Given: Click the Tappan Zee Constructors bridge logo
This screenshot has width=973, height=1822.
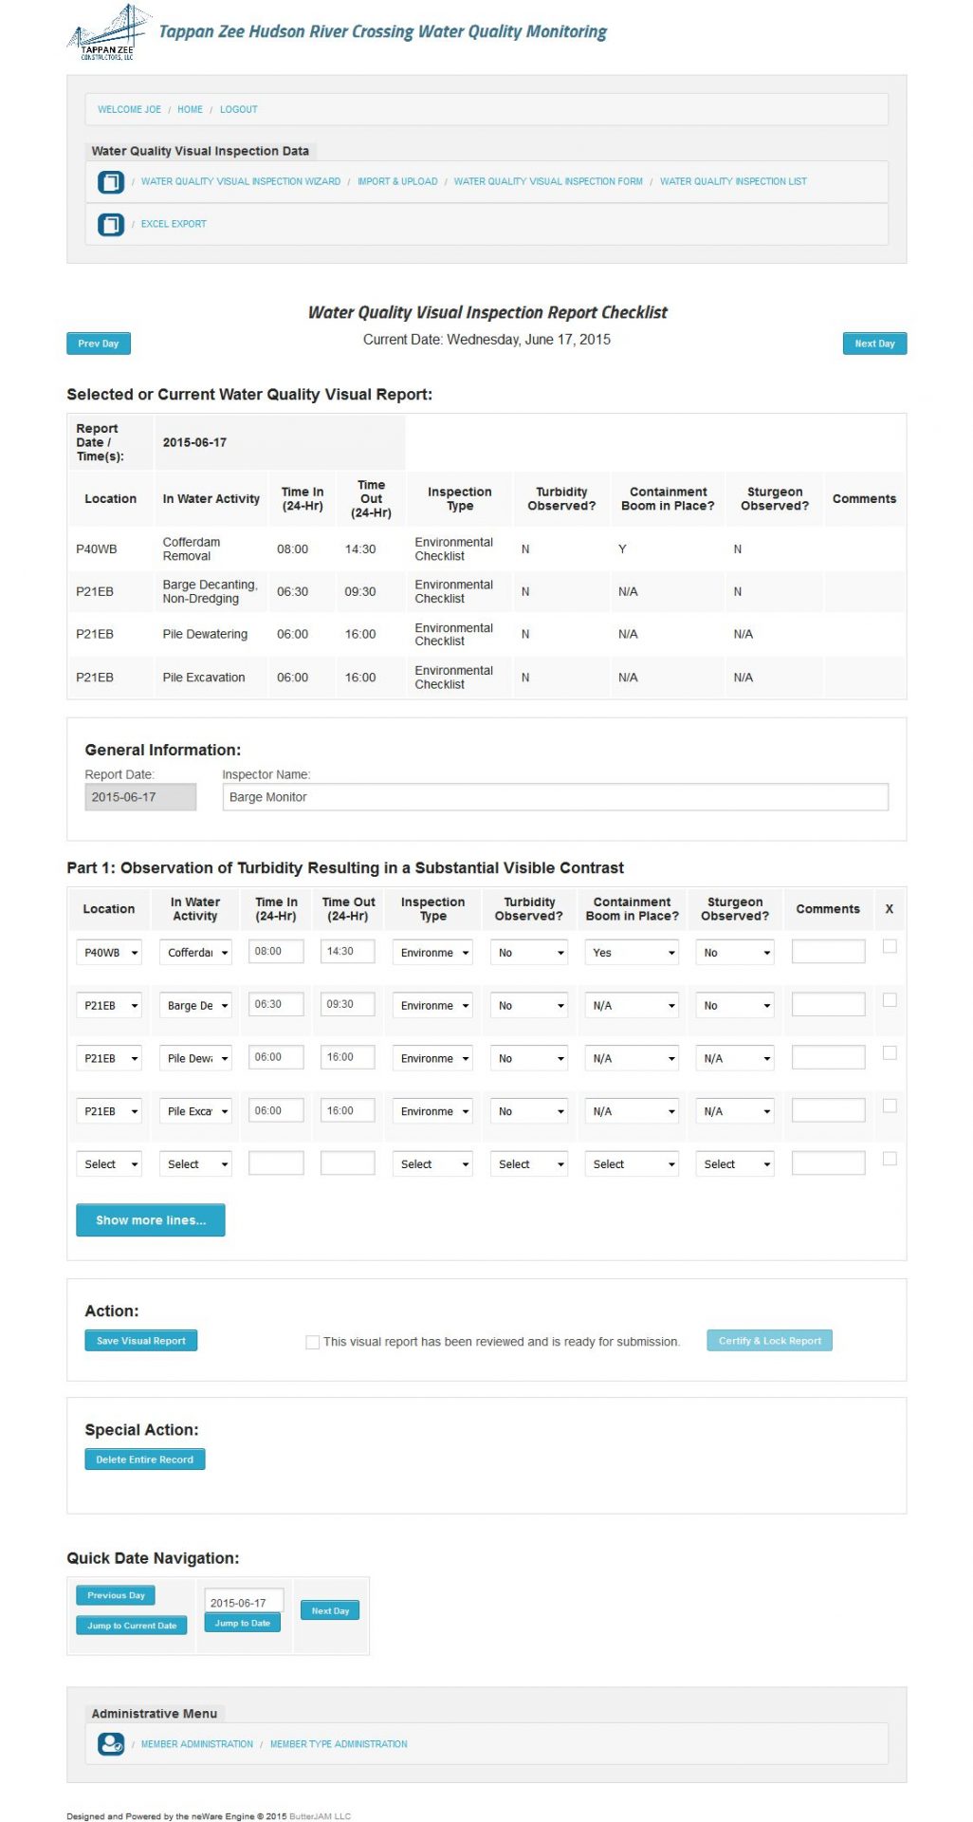Looking at the screenshot, I should point(107,33).
